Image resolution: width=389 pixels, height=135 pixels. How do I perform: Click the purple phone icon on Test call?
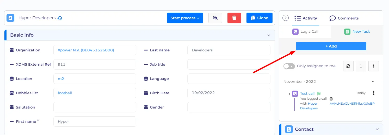[295, 94]
